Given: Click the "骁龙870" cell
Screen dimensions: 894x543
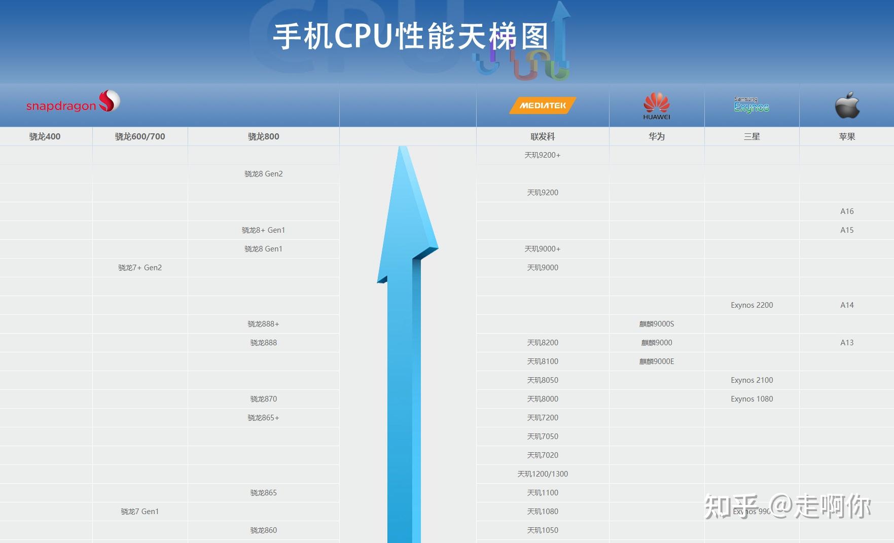Looking at the screenshot, I should [x=264, y=399].
